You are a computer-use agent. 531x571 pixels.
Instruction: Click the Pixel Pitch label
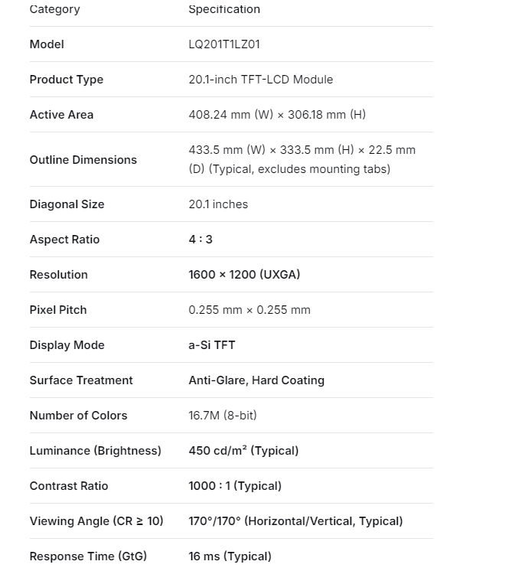tap(58, 310)
